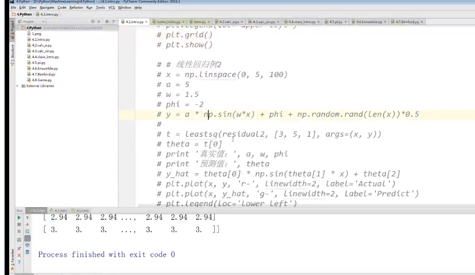Close the Run tab with red X

pos(19,255)
